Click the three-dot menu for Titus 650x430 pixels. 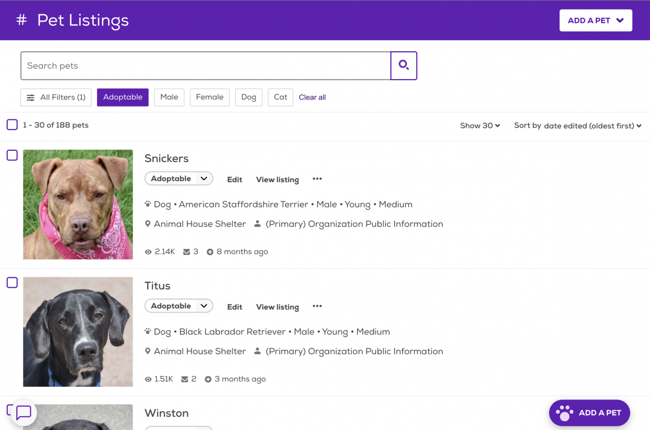[317, 306]
